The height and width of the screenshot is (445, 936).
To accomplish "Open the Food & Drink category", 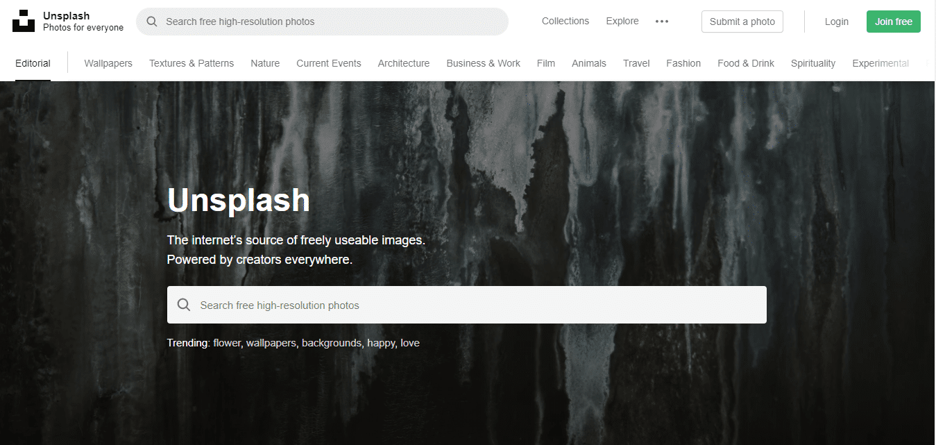I will (x=746, y=63).
